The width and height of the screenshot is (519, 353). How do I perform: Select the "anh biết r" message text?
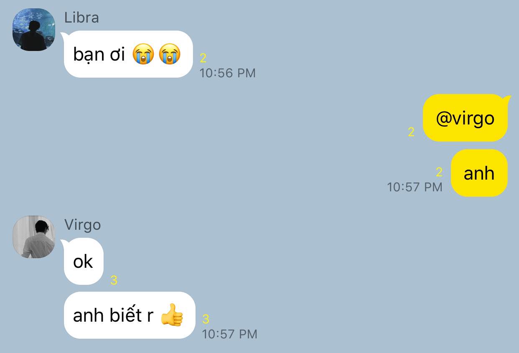point(113,315)
